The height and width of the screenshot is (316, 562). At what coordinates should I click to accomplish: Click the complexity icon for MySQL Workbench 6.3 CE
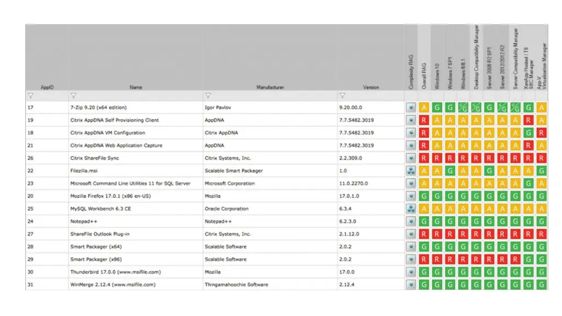(x=411, y=208)
